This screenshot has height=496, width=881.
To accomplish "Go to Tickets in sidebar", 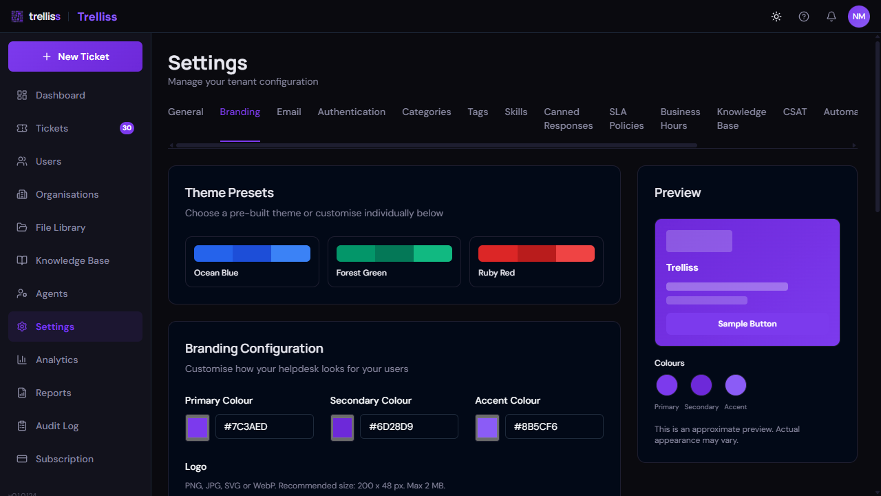I will pyautogui.click(x=52, y=128).
